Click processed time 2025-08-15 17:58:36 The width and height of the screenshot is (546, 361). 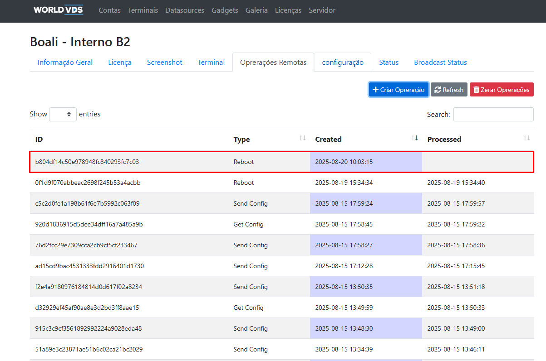[456, 245]
